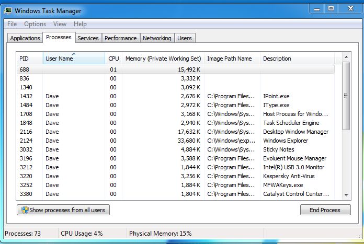Switch to the Applications tab
This screenshot has height=244, width=364.
[x=25, y=38]
